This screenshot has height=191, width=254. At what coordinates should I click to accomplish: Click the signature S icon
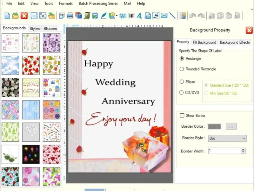click(x=156, y=16)
